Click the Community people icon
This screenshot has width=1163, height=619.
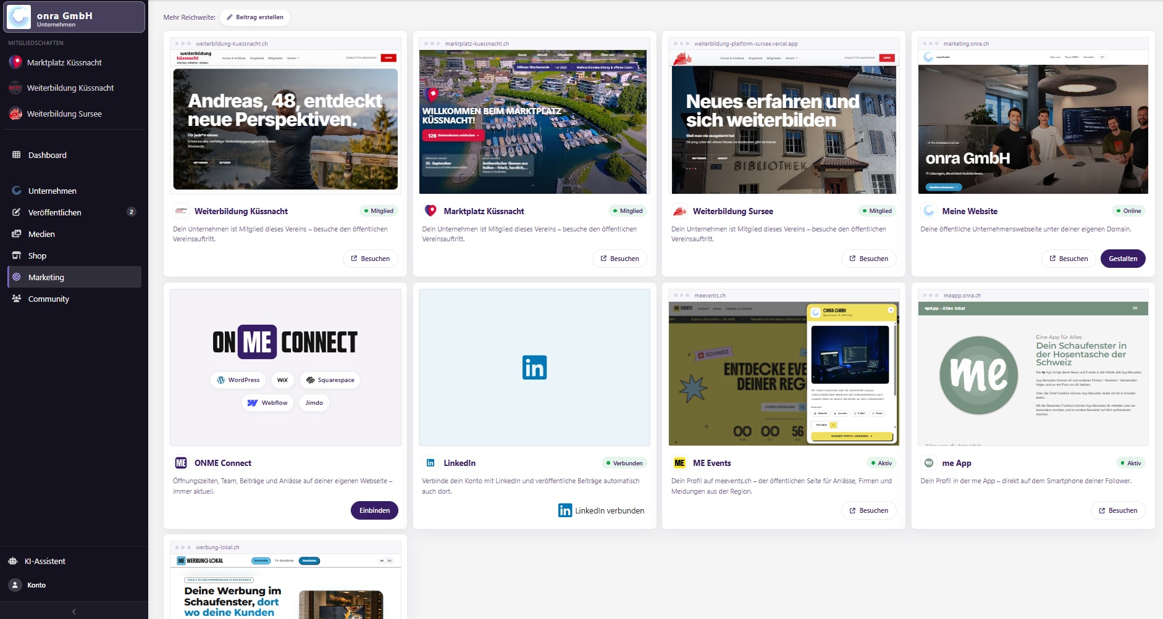click(x=17, y=299)
